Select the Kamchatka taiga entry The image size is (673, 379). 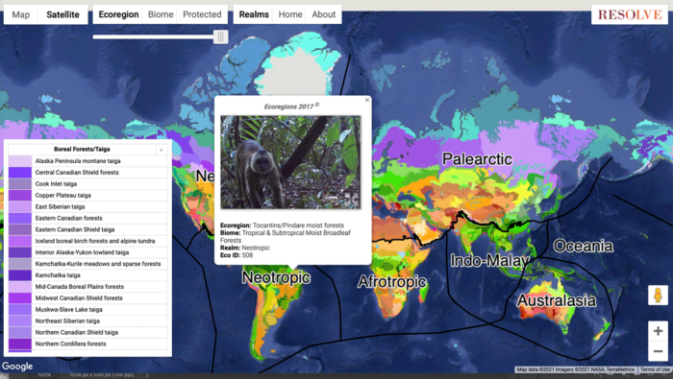click(x=87, y=275)
